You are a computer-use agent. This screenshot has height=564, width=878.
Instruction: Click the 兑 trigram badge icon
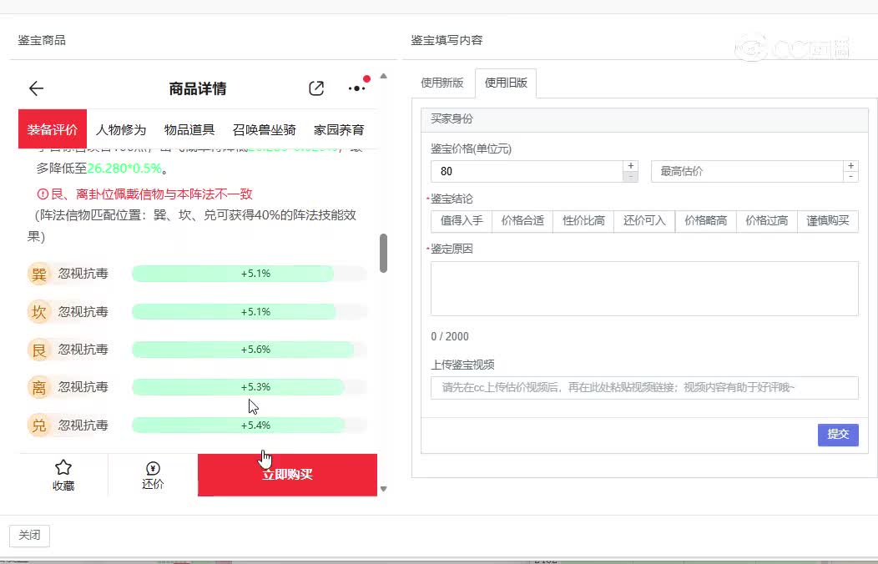tap(38, 426)
